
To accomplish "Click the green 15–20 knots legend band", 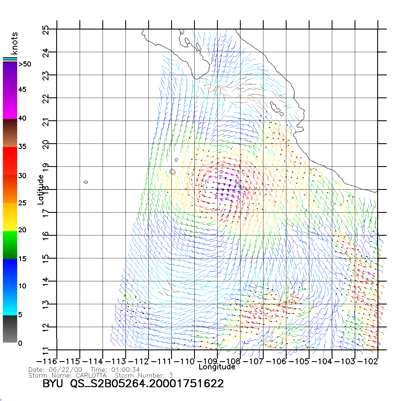I will click(10, 245).
